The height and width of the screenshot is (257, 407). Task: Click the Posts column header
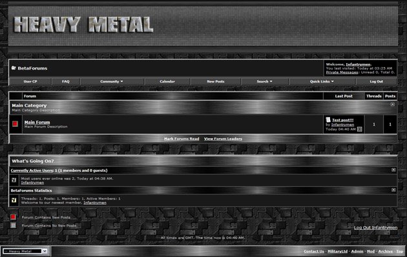coord(390,96)
